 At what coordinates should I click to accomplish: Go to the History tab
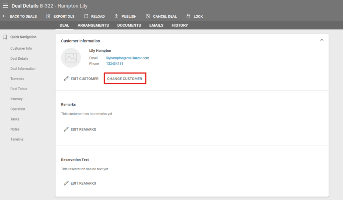180,25
